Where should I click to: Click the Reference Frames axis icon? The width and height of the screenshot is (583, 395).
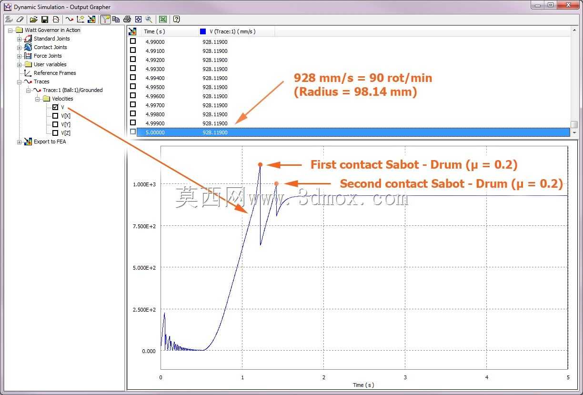coord(28,73)
